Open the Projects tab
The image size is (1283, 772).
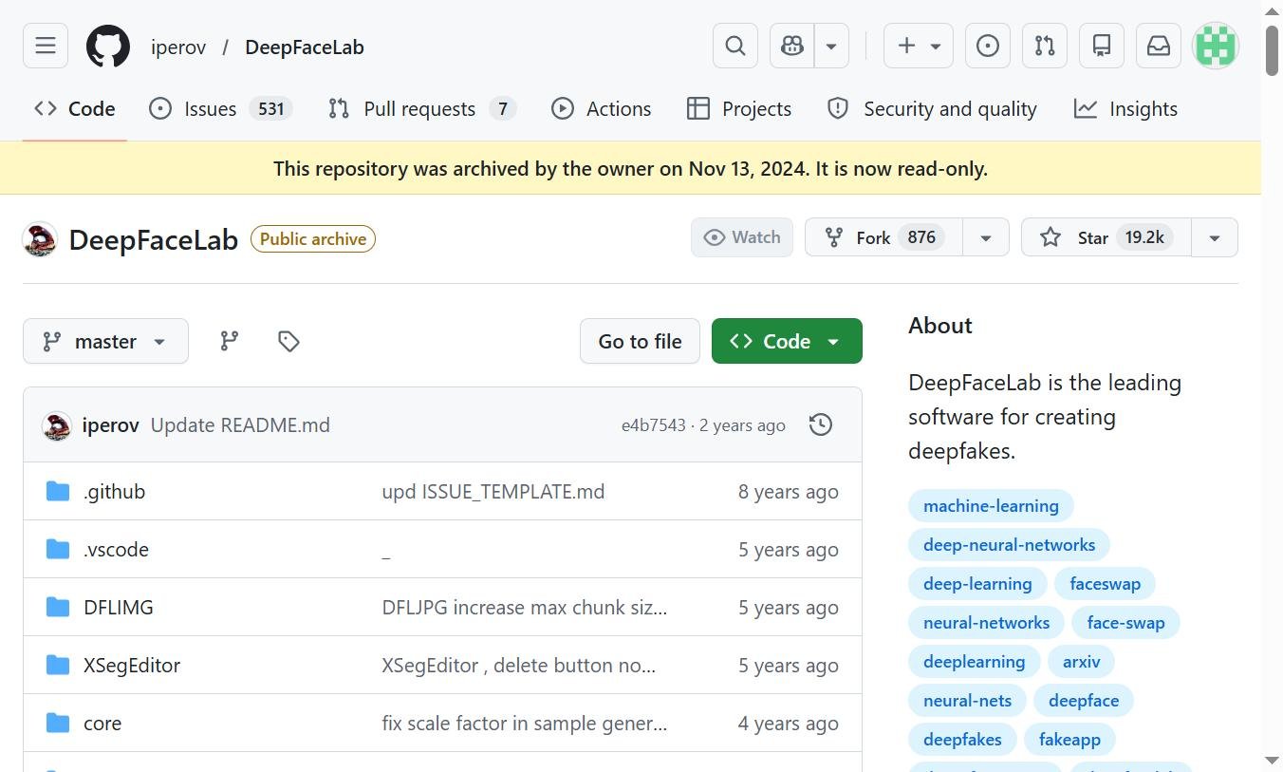[739, 109]
